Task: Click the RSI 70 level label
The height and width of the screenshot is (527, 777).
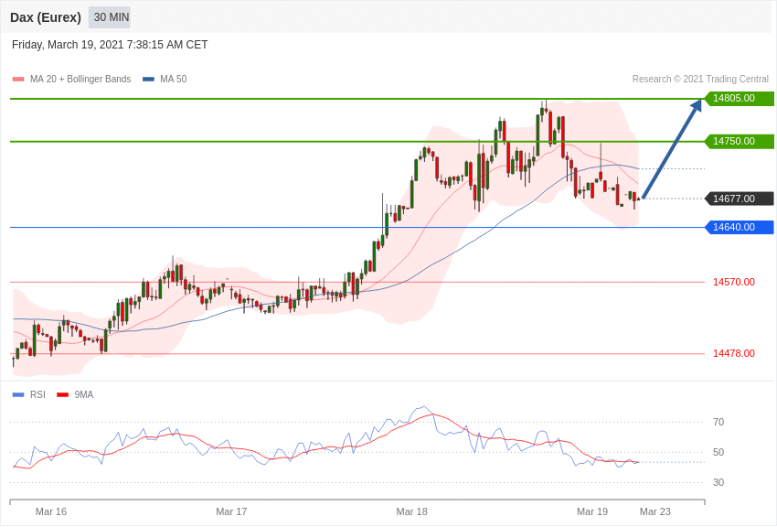Action: [718, 423]
